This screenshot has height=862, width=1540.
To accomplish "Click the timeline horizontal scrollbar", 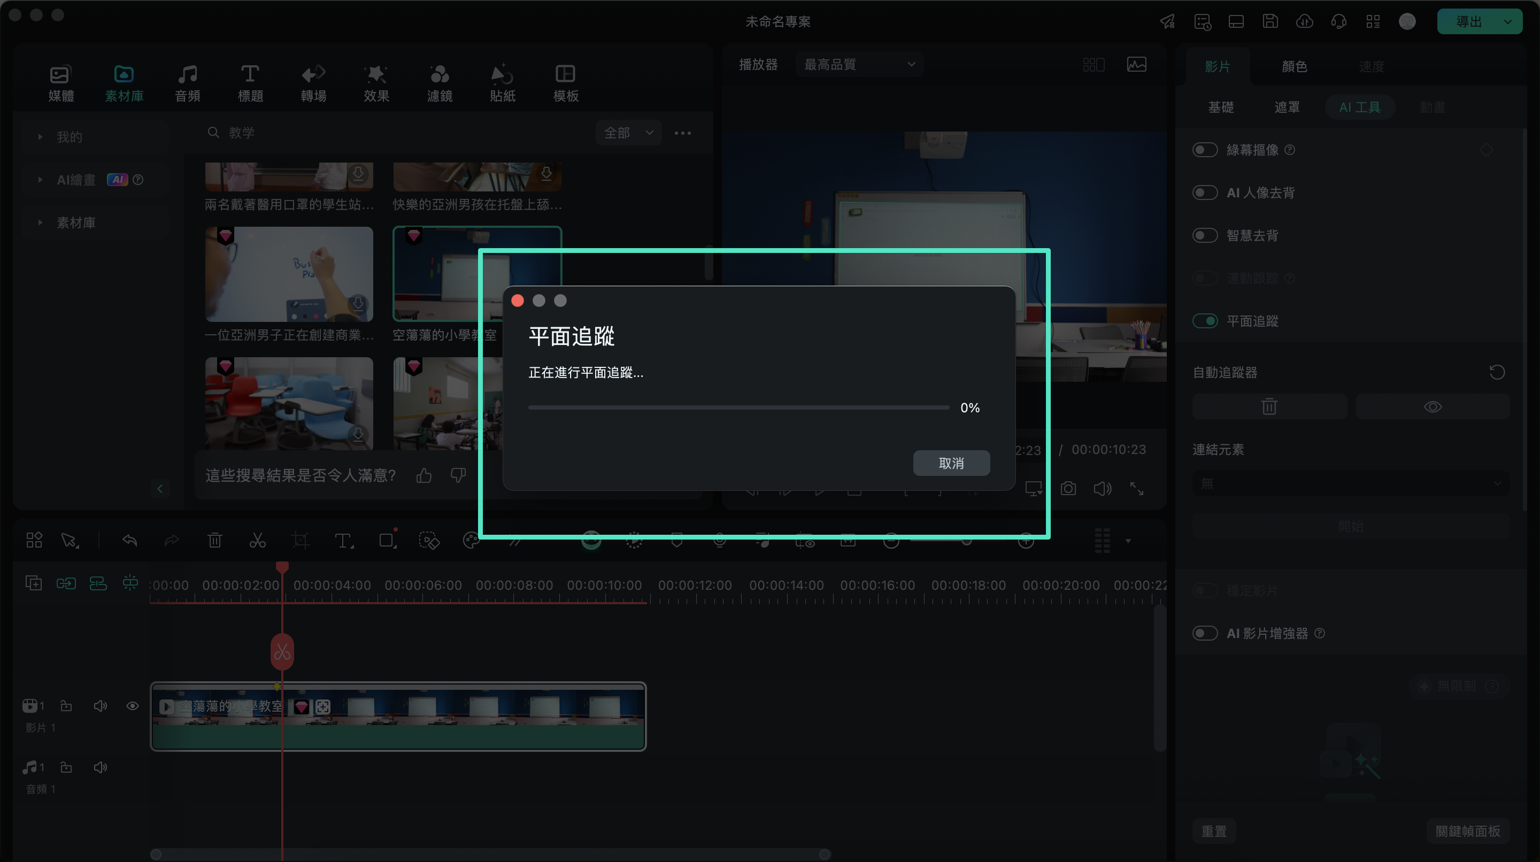I will (490, 854).
